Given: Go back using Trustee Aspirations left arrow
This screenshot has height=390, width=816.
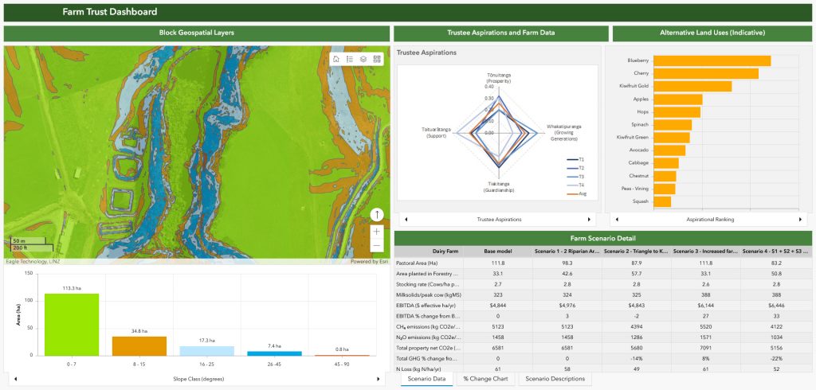Looking at the screenshot, I should (405, 219).
